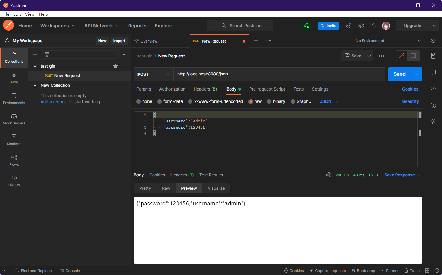Collapse the New Collection folder
442x275 pixels.
point(35,85)
